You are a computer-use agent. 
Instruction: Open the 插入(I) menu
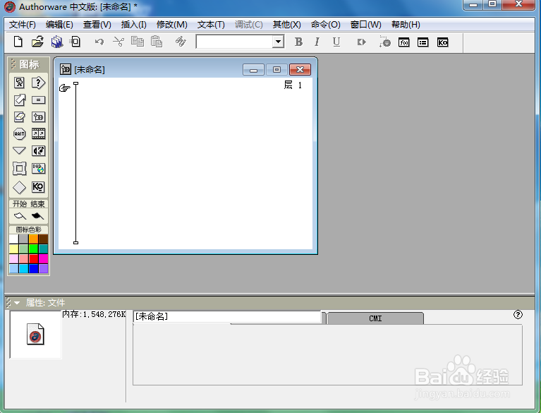[134, 25]
